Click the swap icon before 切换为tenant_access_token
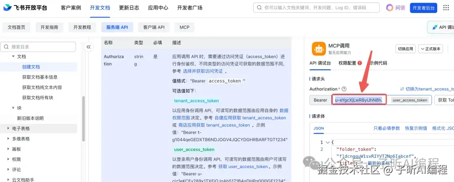 [x=402, y=89]
